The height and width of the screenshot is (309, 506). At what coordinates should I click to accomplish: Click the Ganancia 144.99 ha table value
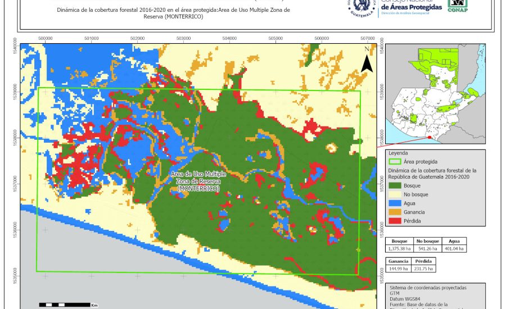[x=399, y=269]
